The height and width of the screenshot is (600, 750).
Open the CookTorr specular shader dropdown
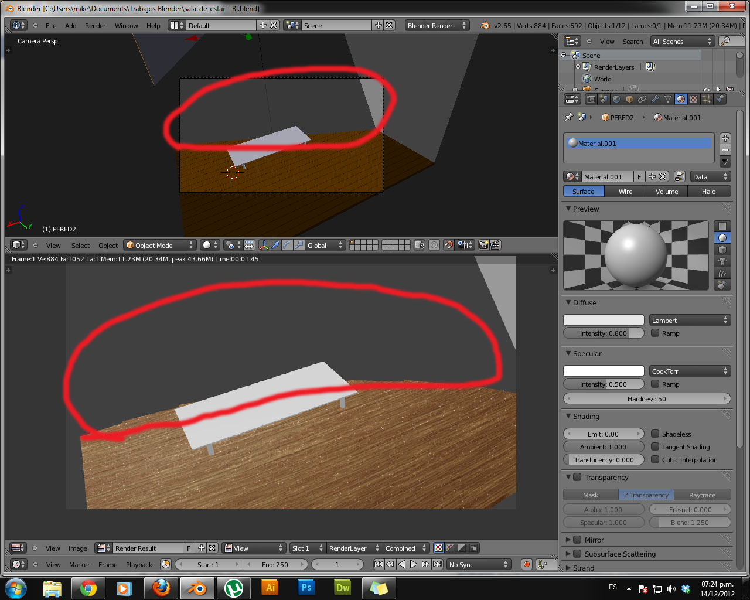(690, 371)
